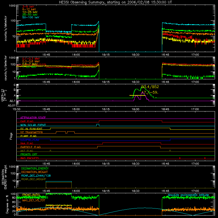Screen dimensions: 218x218
Task: Click the SAA_FLAG label
Action: (27, 143)
